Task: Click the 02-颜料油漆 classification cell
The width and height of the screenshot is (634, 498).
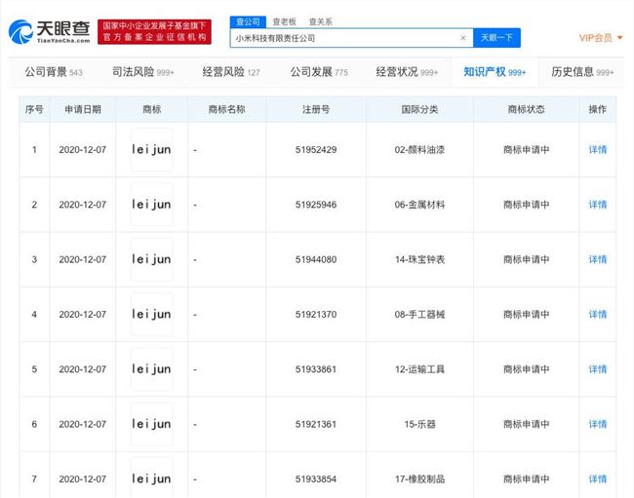Action: tap(419, 150)
